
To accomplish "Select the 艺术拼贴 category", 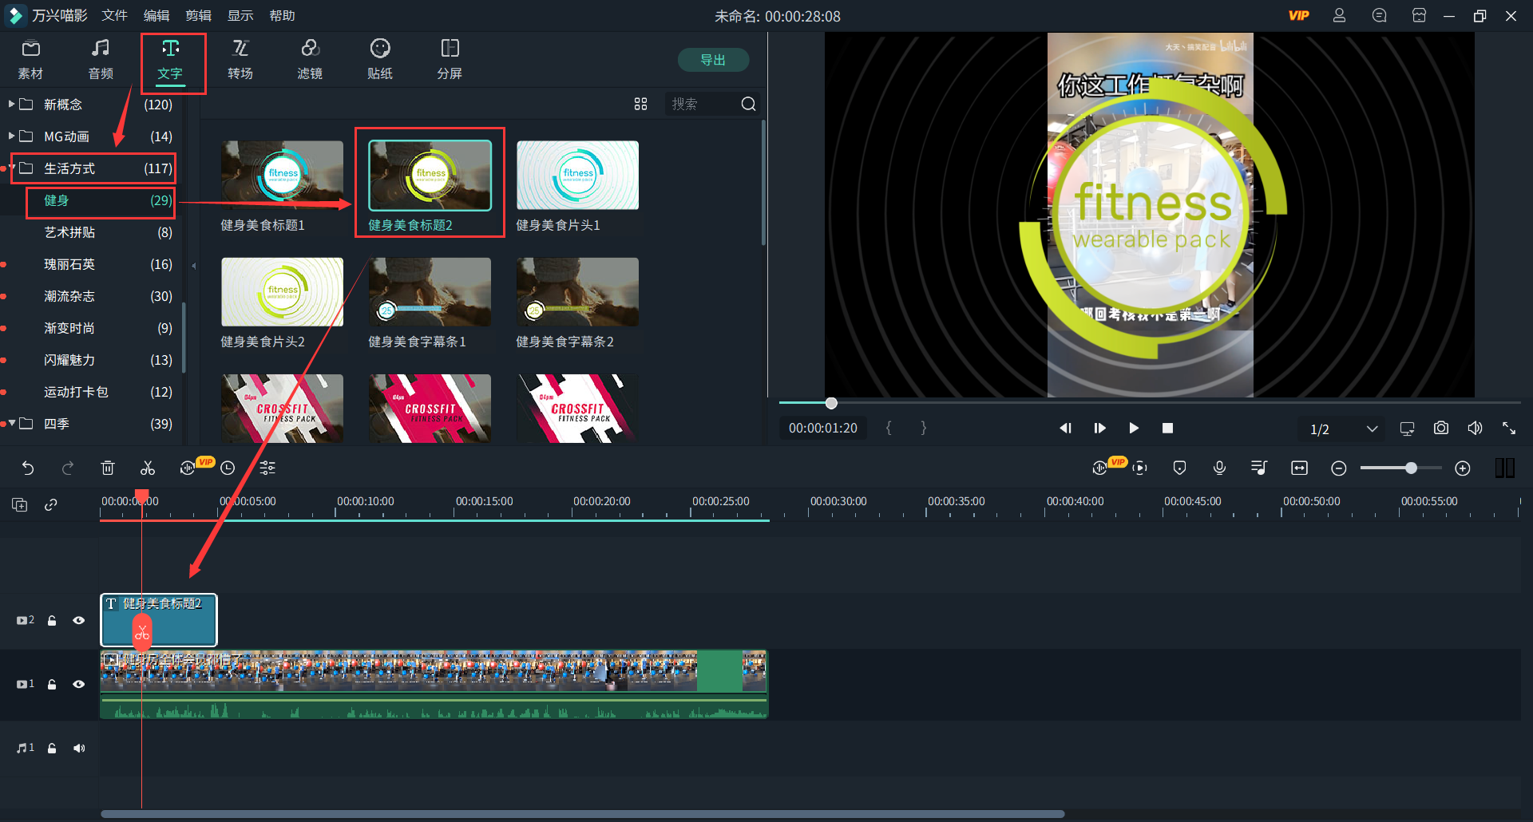I will click(69, 232).
